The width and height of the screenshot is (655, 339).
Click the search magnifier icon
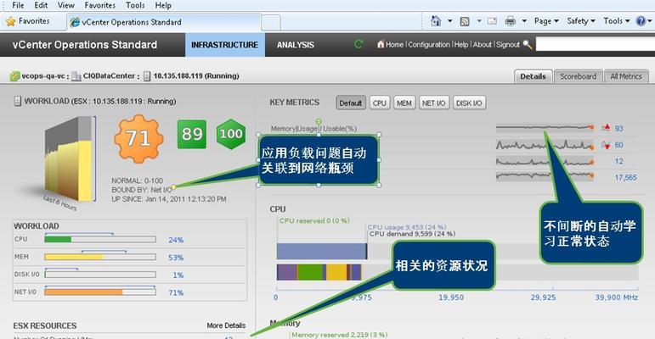pos(528,44)
